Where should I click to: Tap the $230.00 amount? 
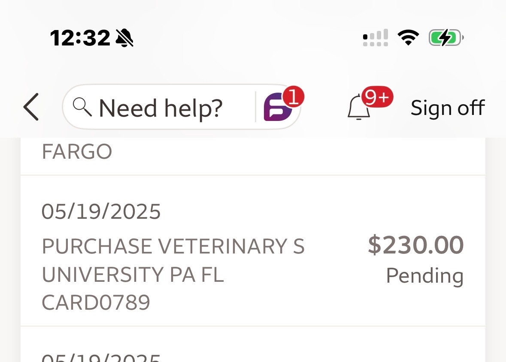point(415,245)
